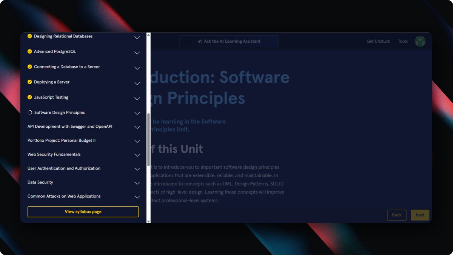Select the User Authentication and Authorization title

[x=64, y=168]
